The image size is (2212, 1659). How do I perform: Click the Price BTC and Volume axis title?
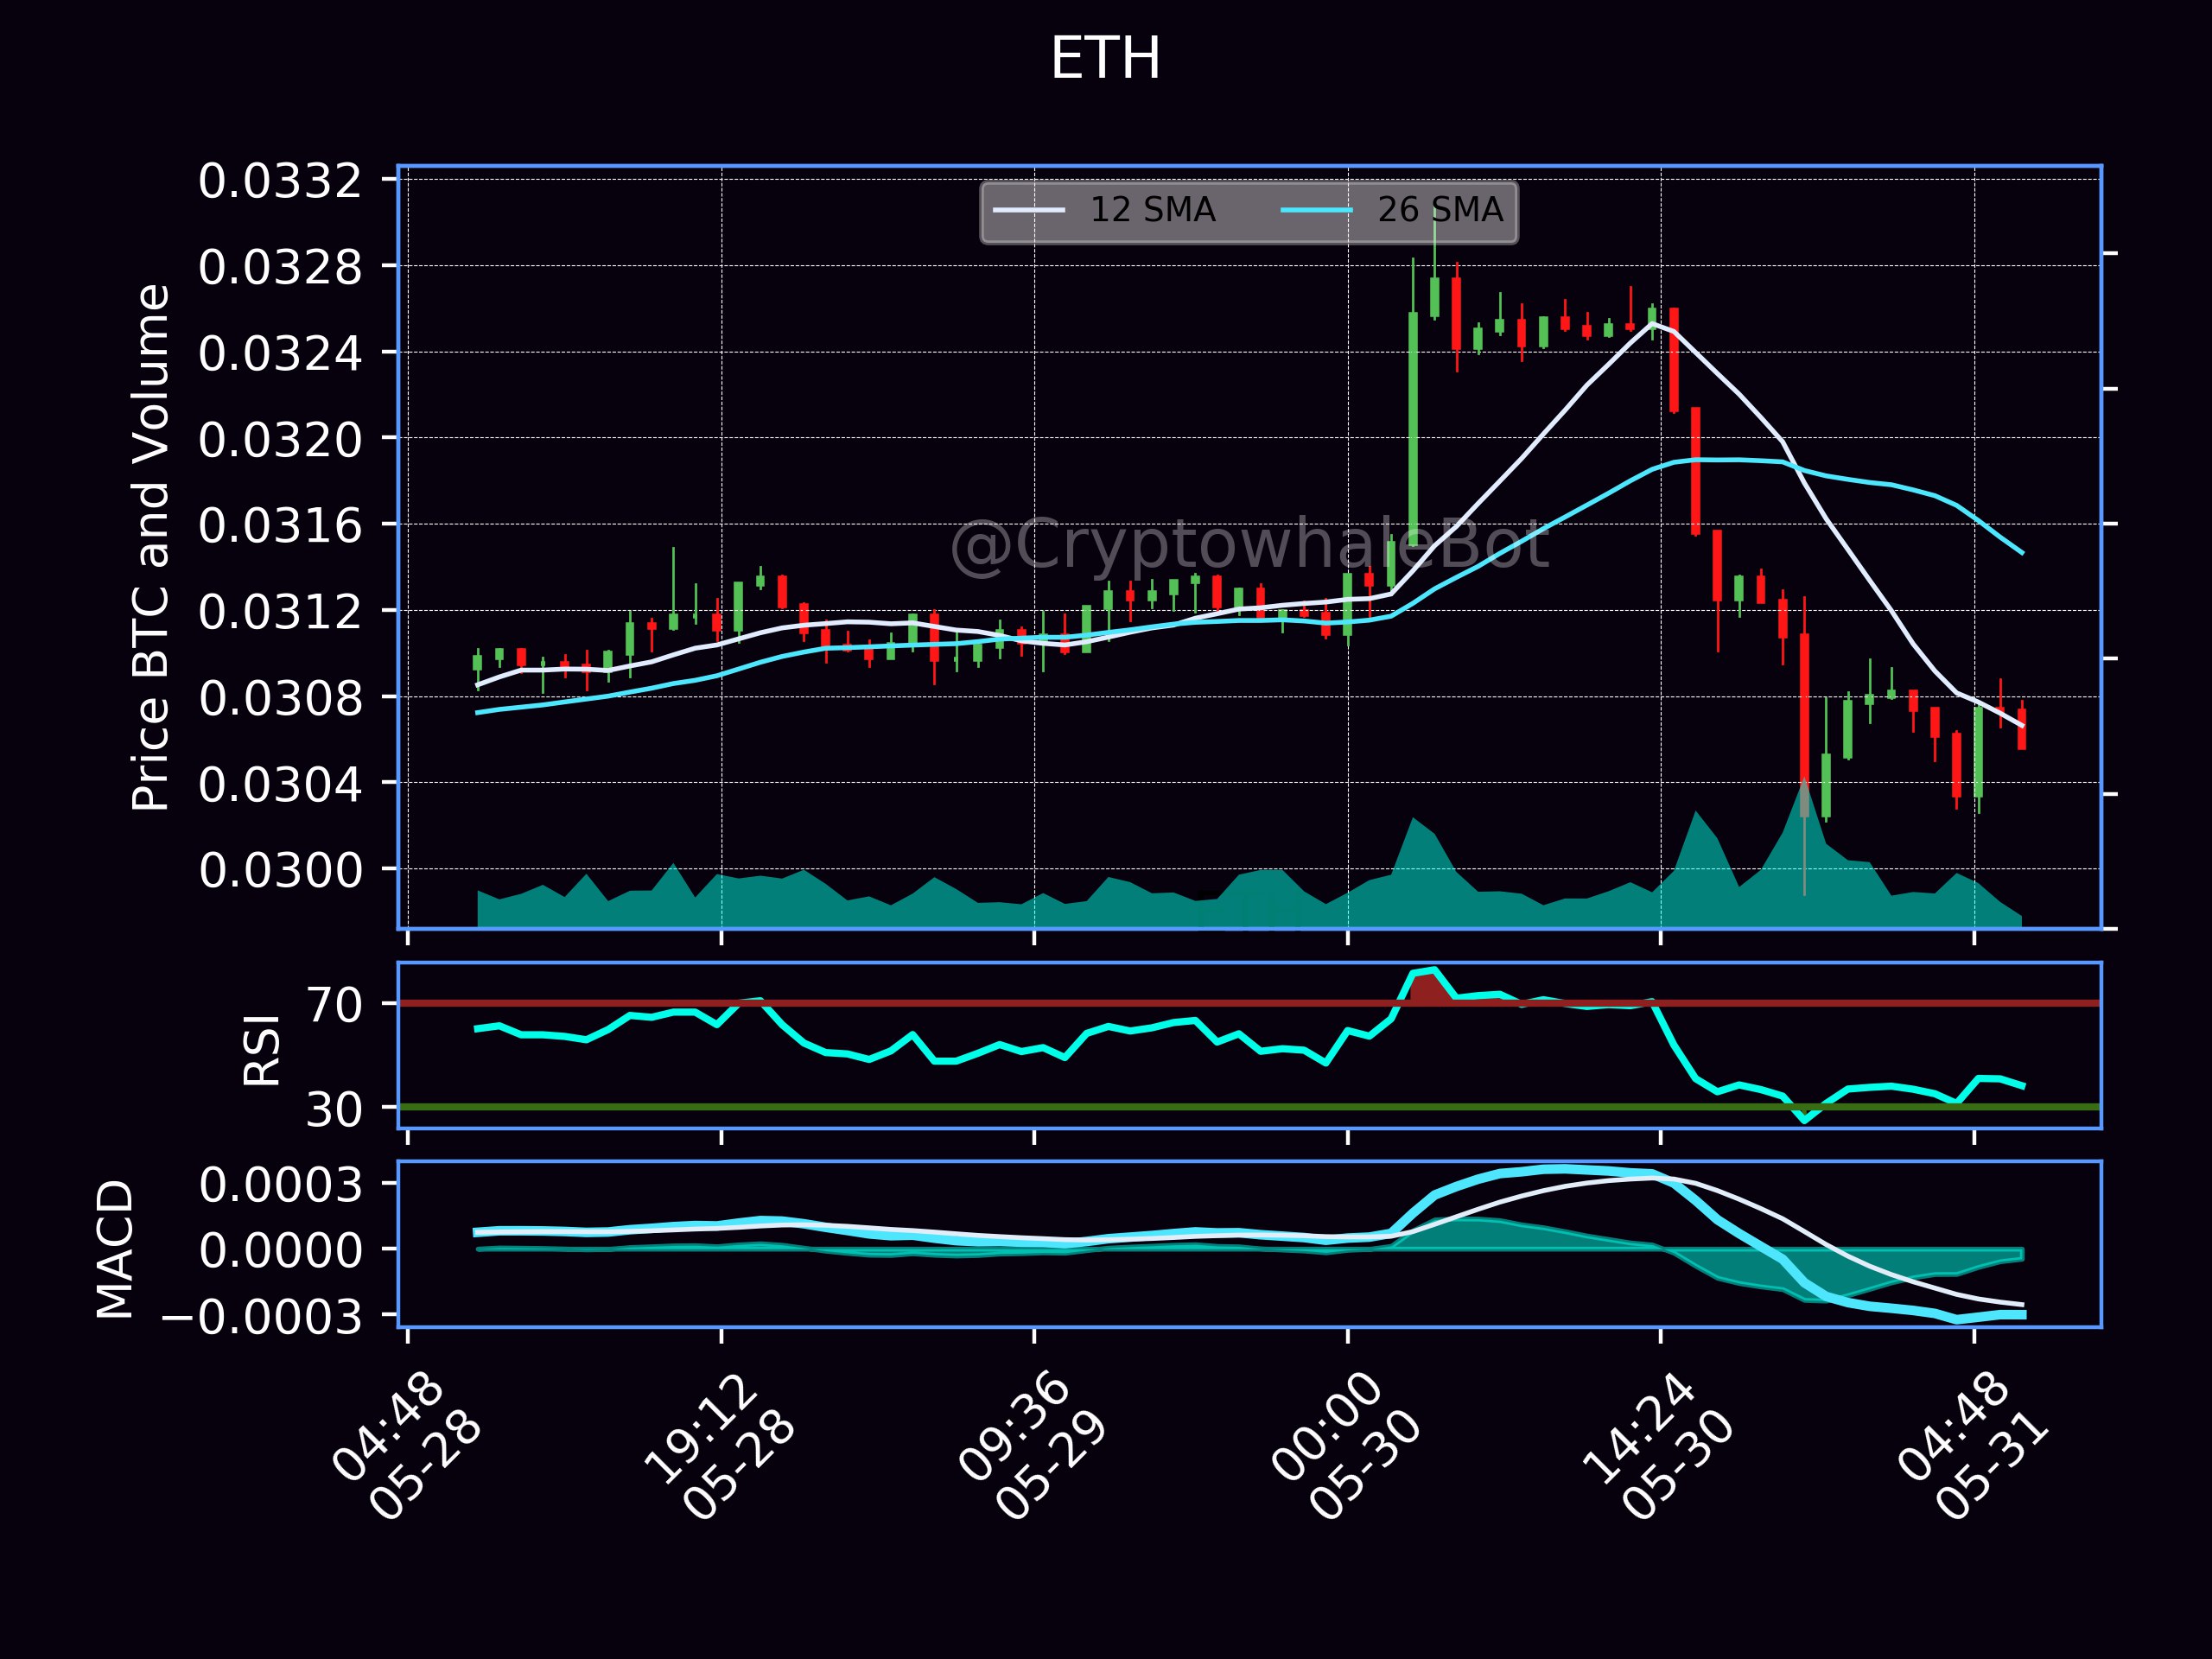151,547
